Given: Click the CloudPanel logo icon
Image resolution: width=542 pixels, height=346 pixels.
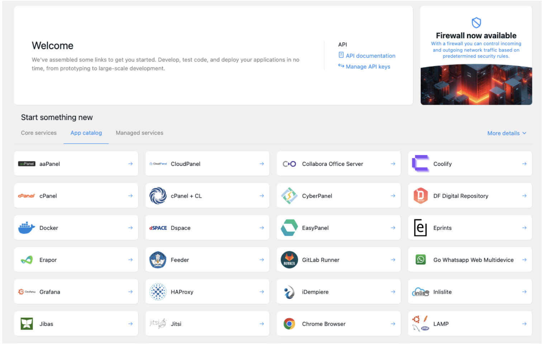Looking at the screenshot, I should [x=158, y=164].
